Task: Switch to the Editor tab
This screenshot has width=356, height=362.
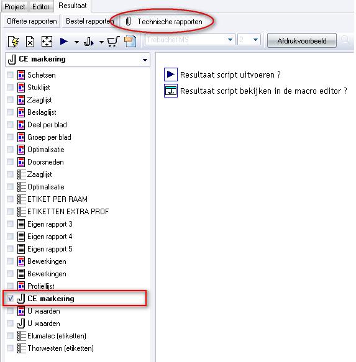Action: (x=41, y=7)
